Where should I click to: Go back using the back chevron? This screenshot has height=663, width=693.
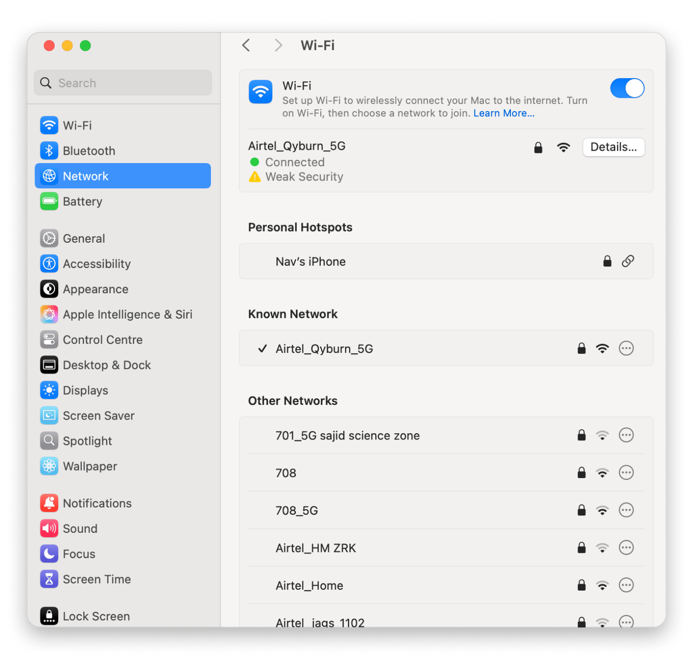tap(246, 45)
